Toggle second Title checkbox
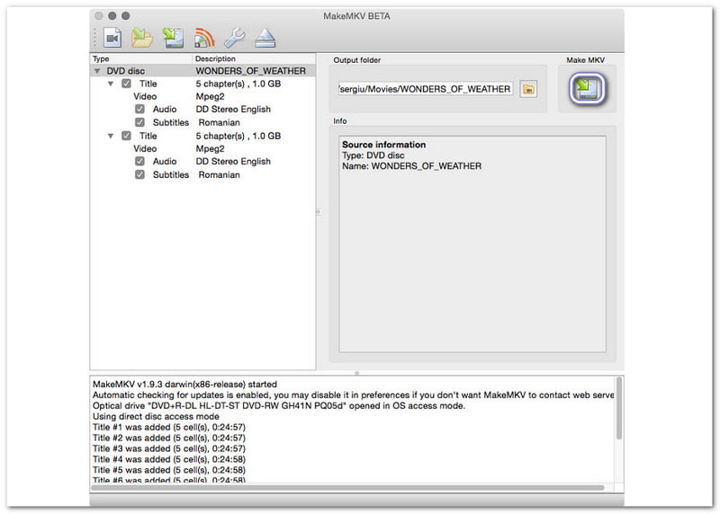 tap(126, 136)
